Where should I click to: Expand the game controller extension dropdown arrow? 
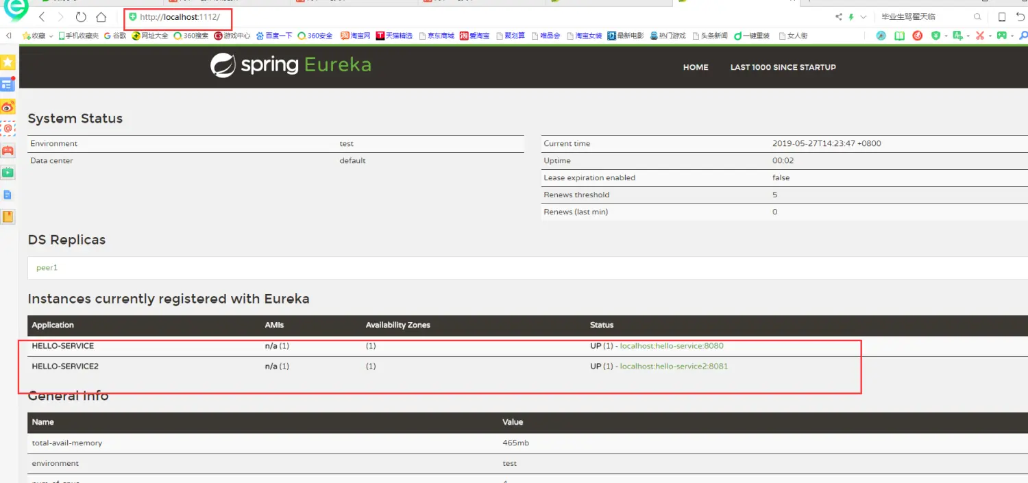tap(1012, 36)
